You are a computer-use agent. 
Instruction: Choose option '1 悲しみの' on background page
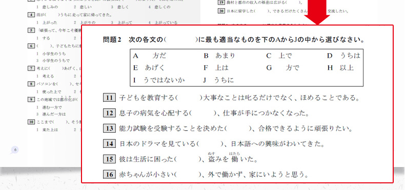(x=47, y=7)
